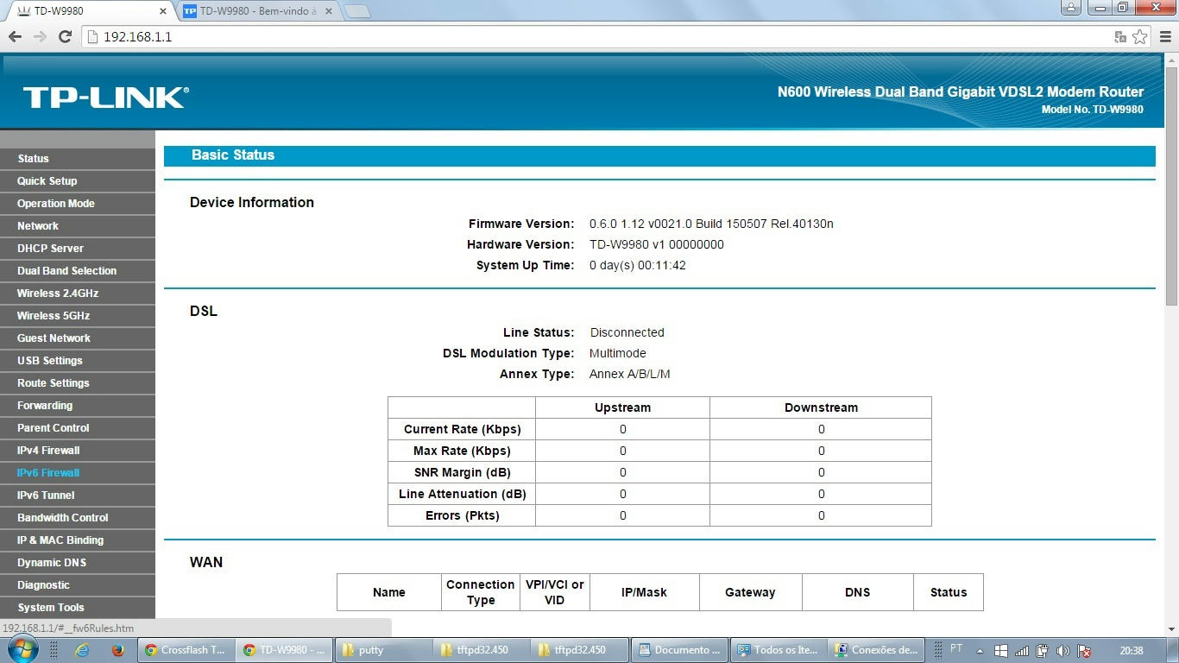
Task: Select Parent Control
Action: pyautogui.click(x=78, y=427)
